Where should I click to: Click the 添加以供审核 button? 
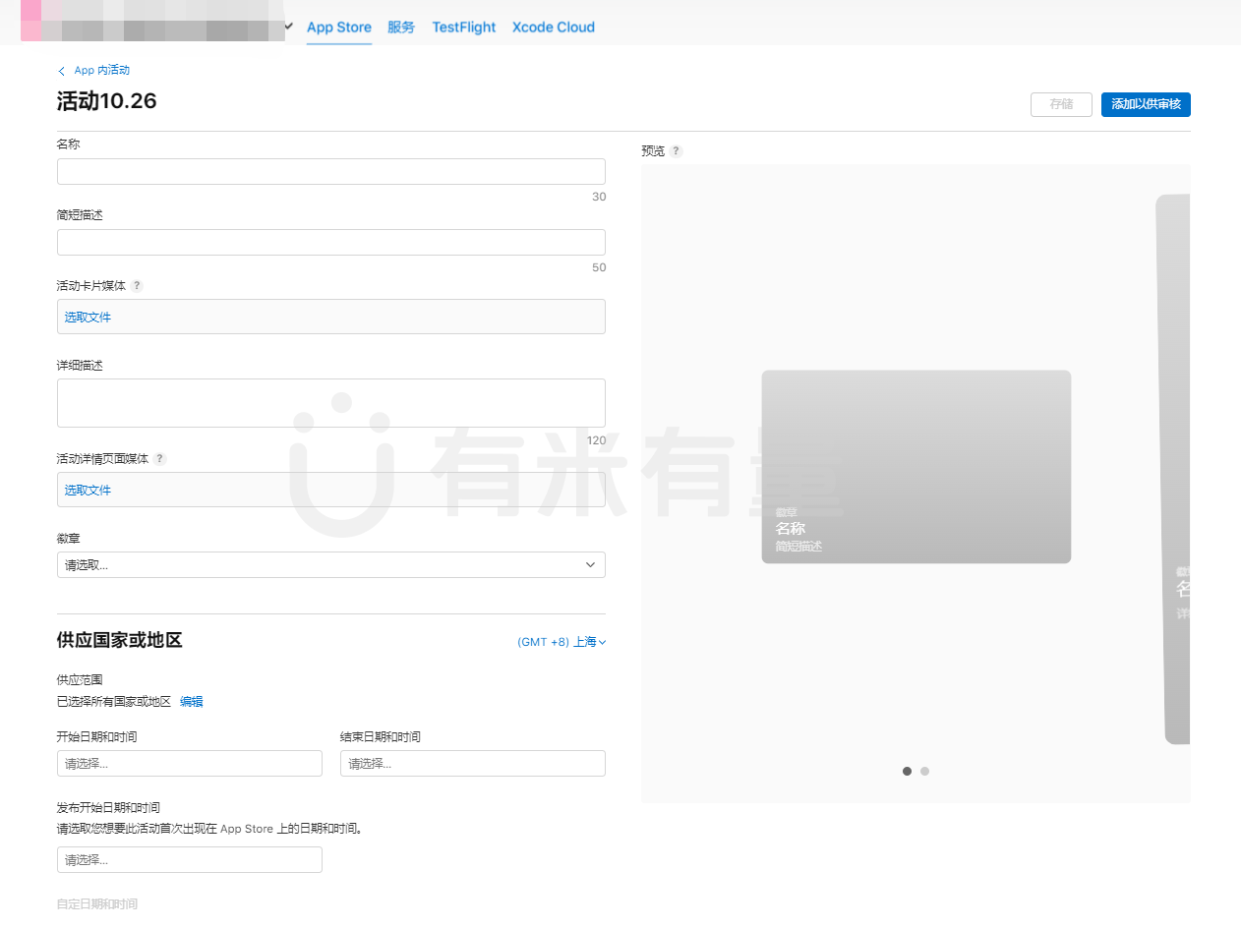click(x=1146, y=104)
